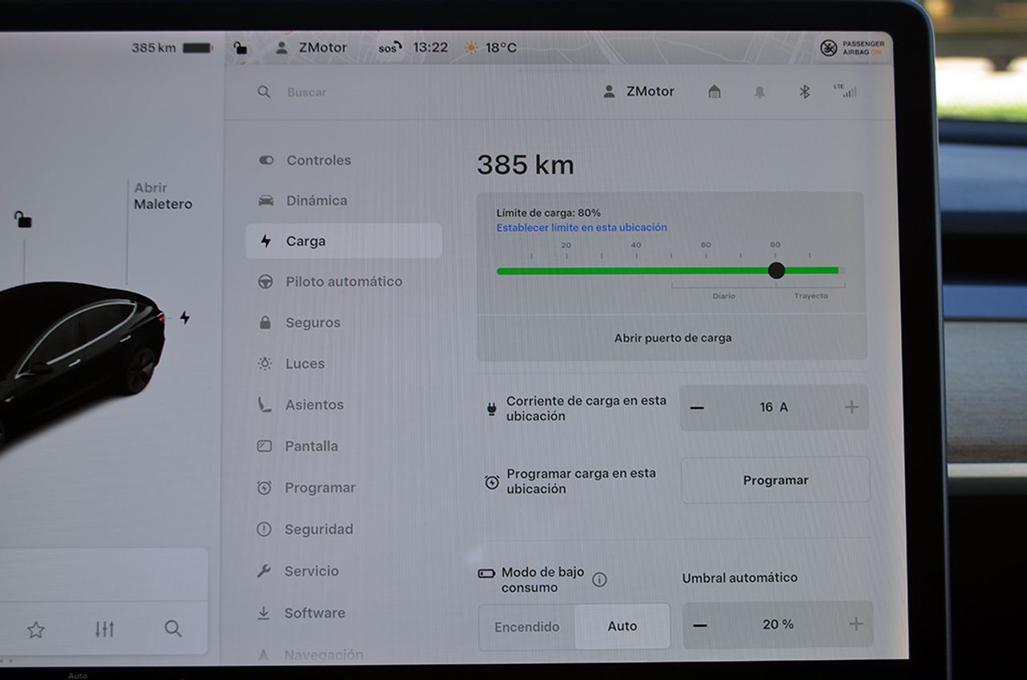Raise Umbral automático with plus button
This screenshot has width=1027, height=680.
click(x=855, y=625)
